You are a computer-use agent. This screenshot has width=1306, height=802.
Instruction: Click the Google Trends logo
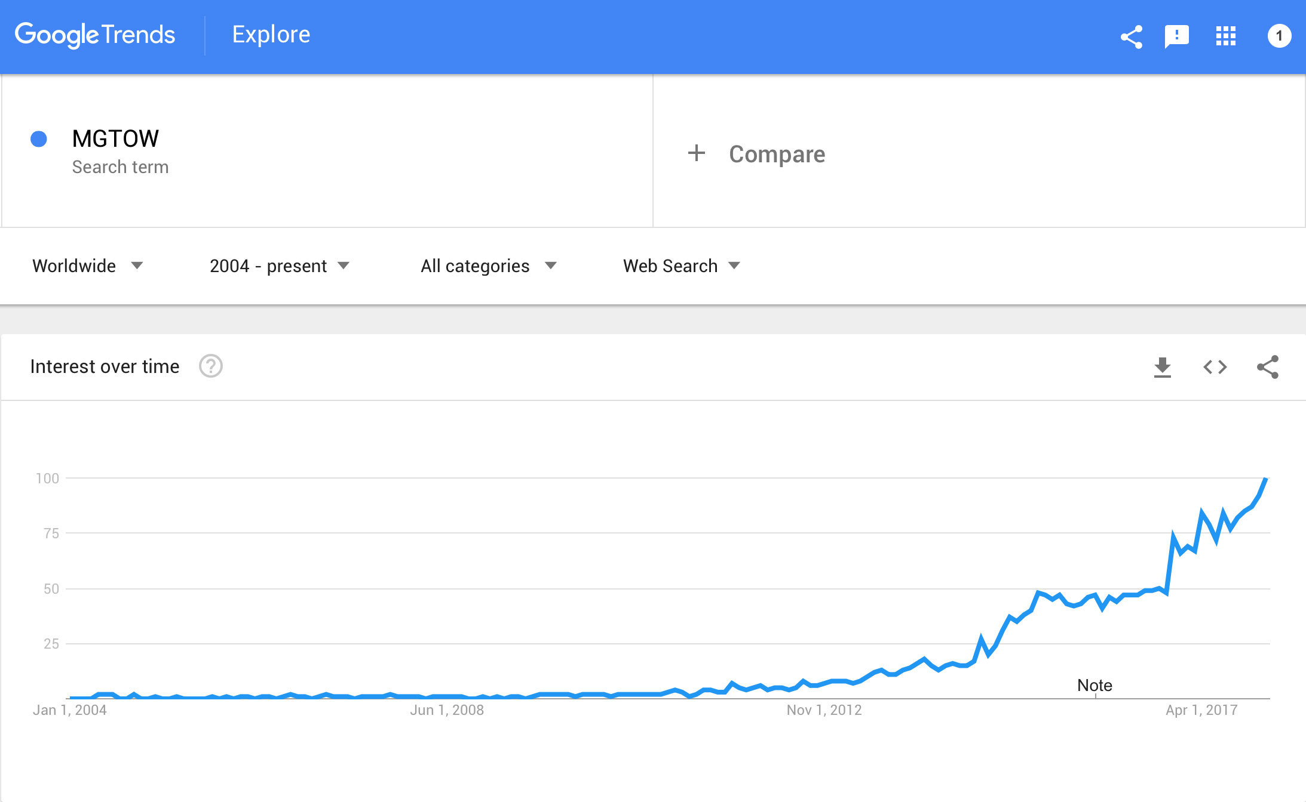[x=95, y=35]
